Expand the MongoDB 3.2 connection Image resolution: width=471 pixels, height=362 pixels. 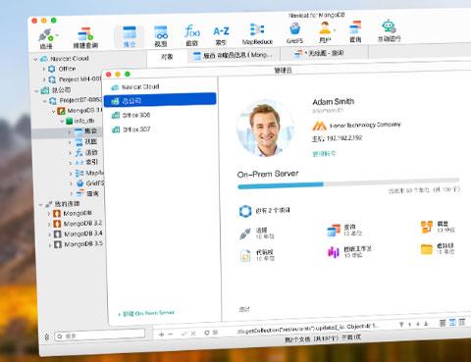(49, 225)
